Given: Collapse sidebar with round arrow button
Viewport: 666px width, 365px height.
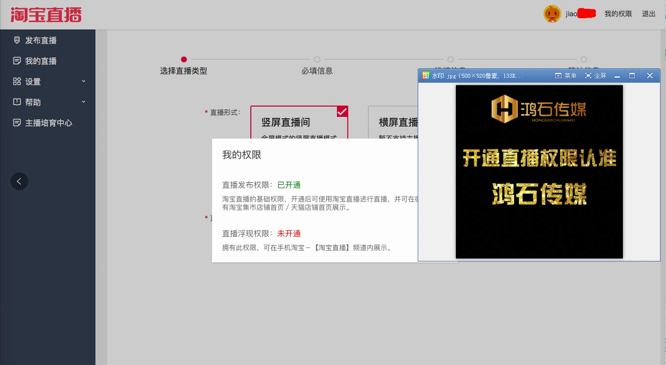Looking at the screenshot, I should tap(19, 181).
